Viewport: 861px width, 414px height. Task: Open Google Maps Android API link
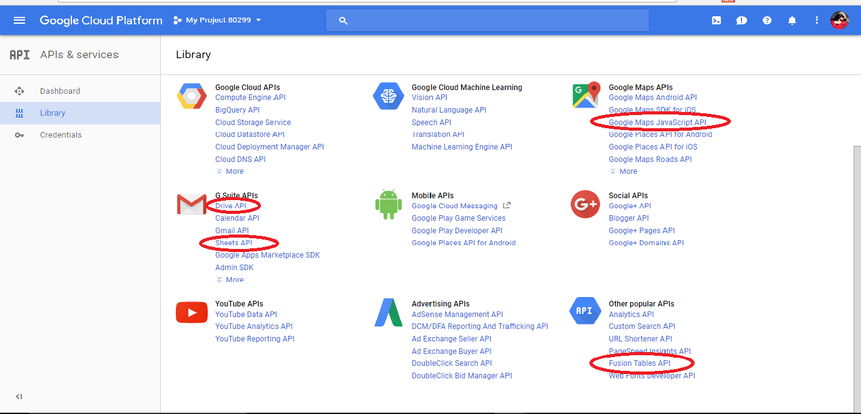coord(653,98)
